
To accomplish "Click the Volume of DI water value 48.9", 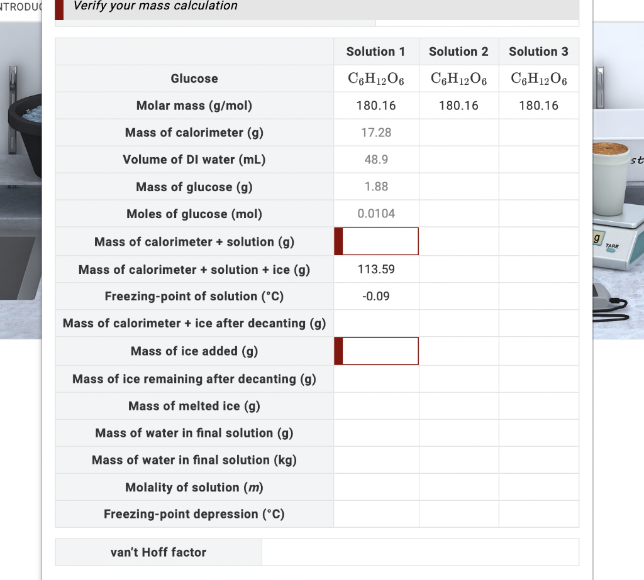I will pyautogui.click(x=376, y=160).
